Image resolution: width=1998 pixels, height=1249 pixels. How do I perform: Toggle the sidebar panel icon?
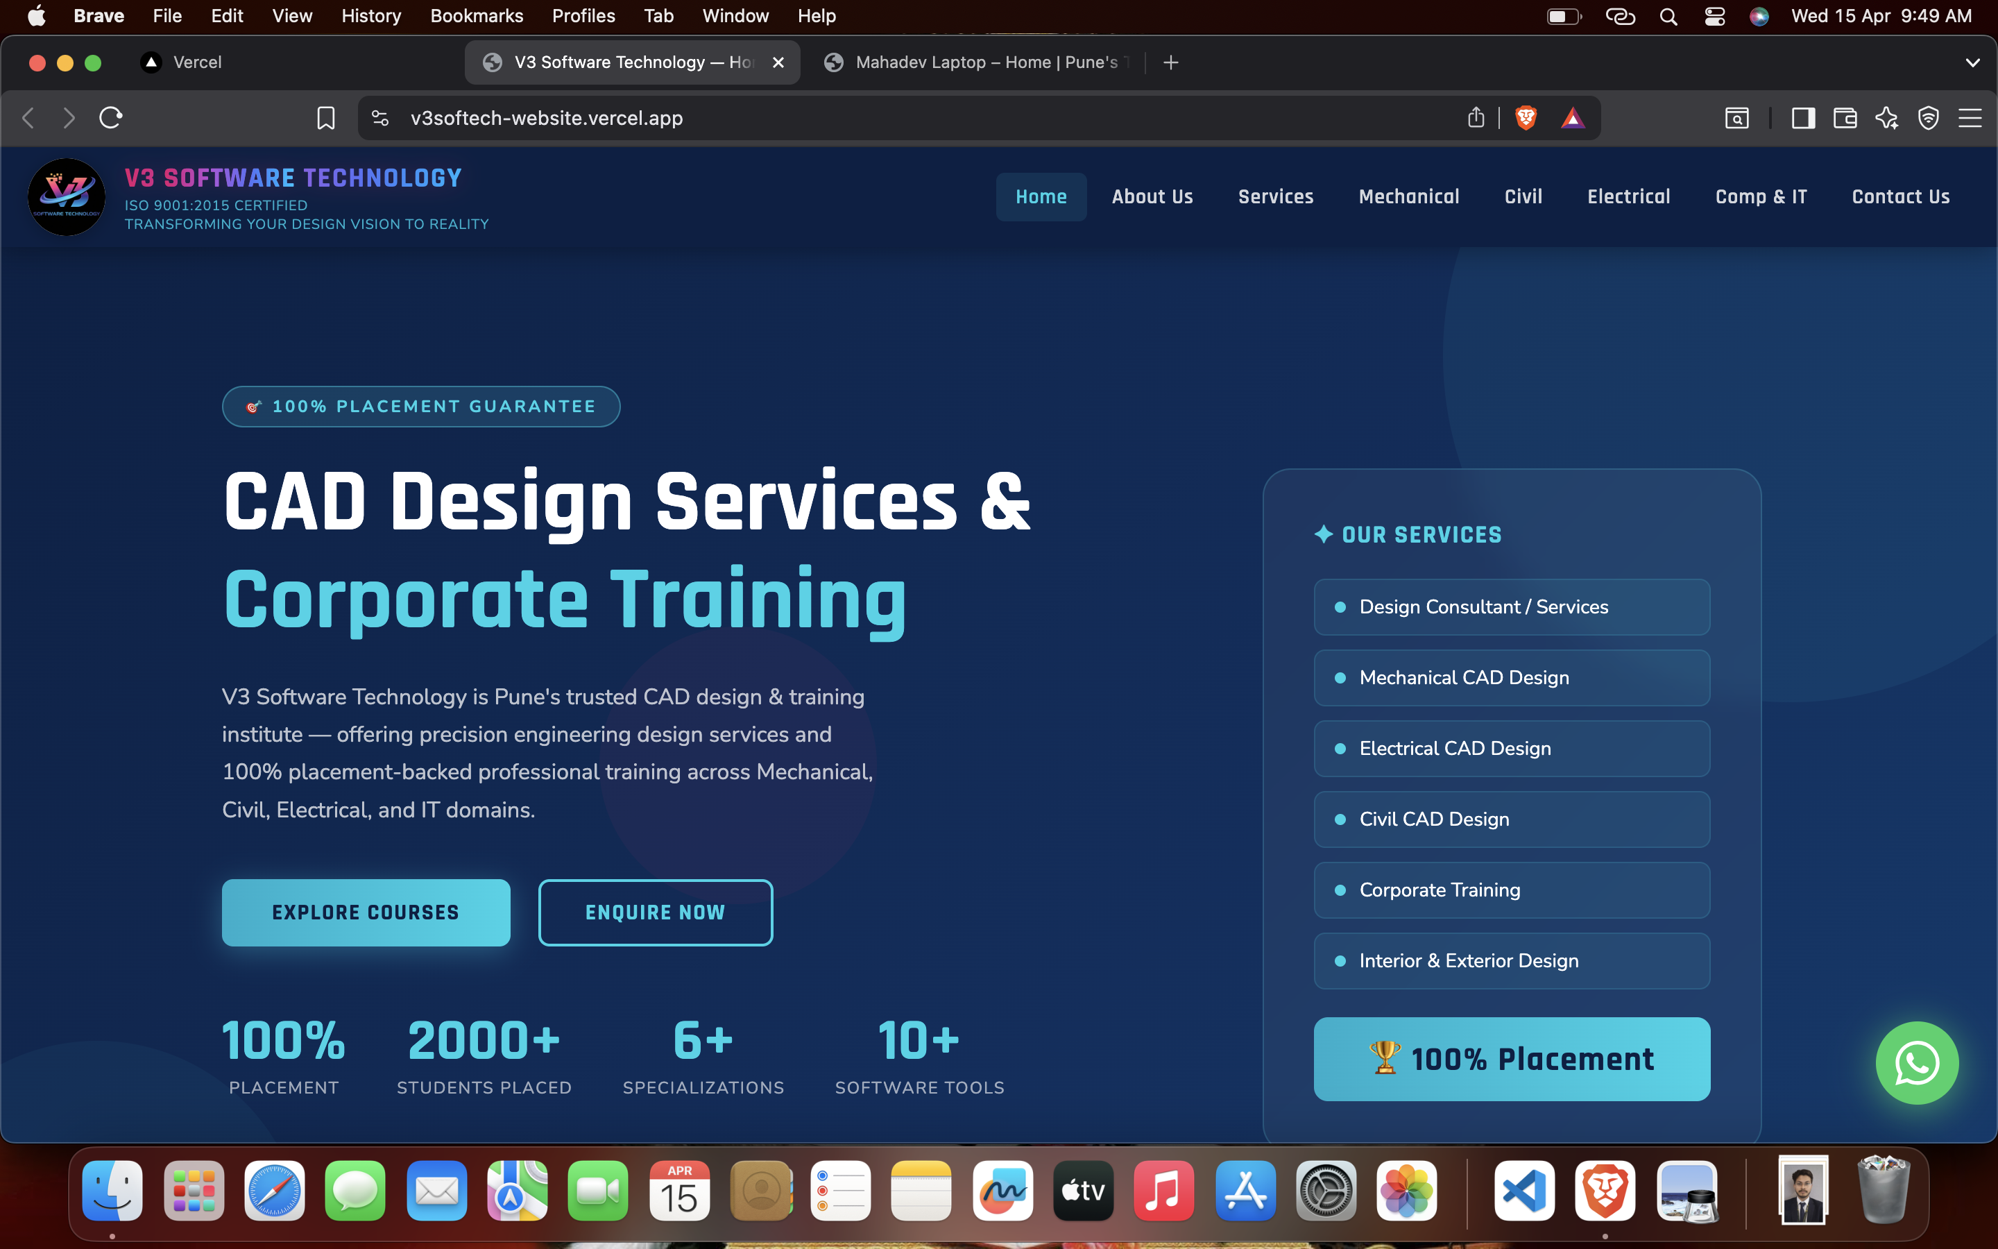pyautogui.click(x=1803, y=118)
